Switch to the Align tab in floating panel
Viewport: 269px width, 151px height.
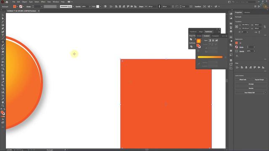pos(201,32)
